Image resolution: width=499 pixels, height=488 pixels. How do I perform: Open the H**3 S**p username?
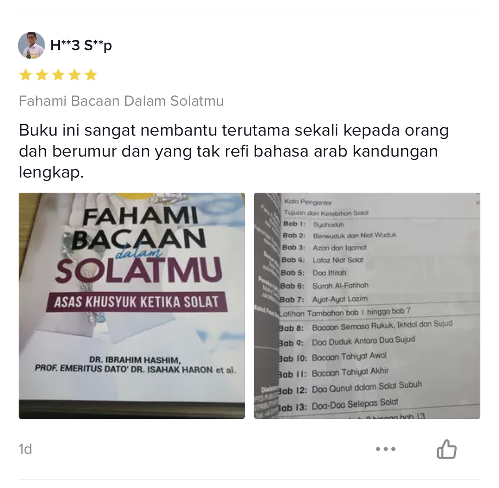[x=81, y=45]
